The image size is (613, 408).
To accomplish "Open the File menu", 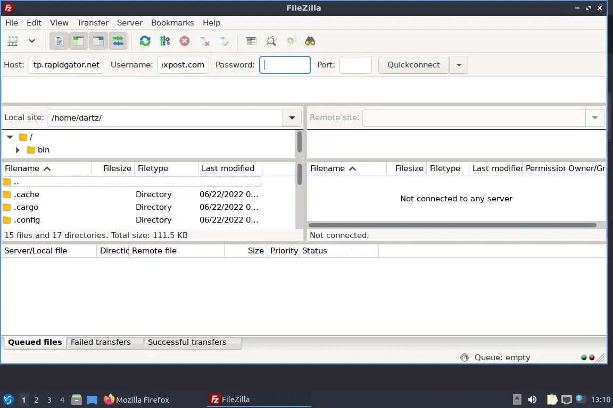I will (12, 23).
